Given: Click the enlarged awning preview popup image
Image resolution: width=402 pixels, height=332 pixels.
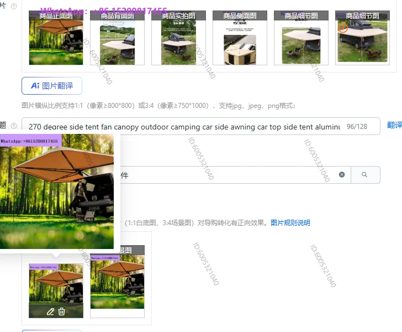Looking at the screenshot, I should pos(57,191).
